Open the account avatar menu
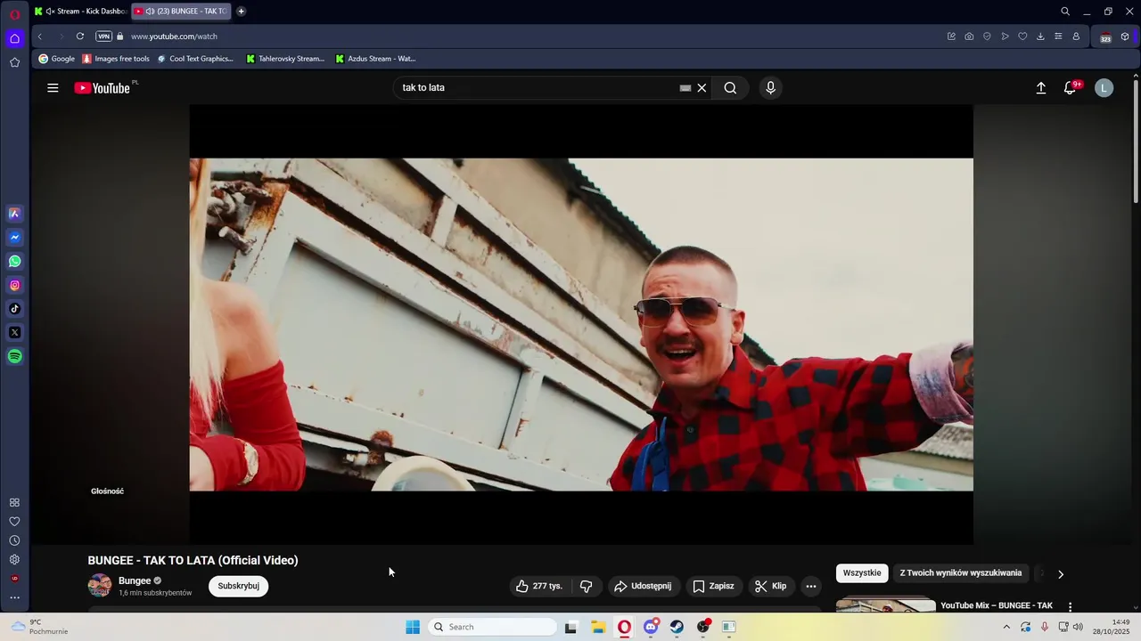1141x641 pixels. pos(1104,88)
